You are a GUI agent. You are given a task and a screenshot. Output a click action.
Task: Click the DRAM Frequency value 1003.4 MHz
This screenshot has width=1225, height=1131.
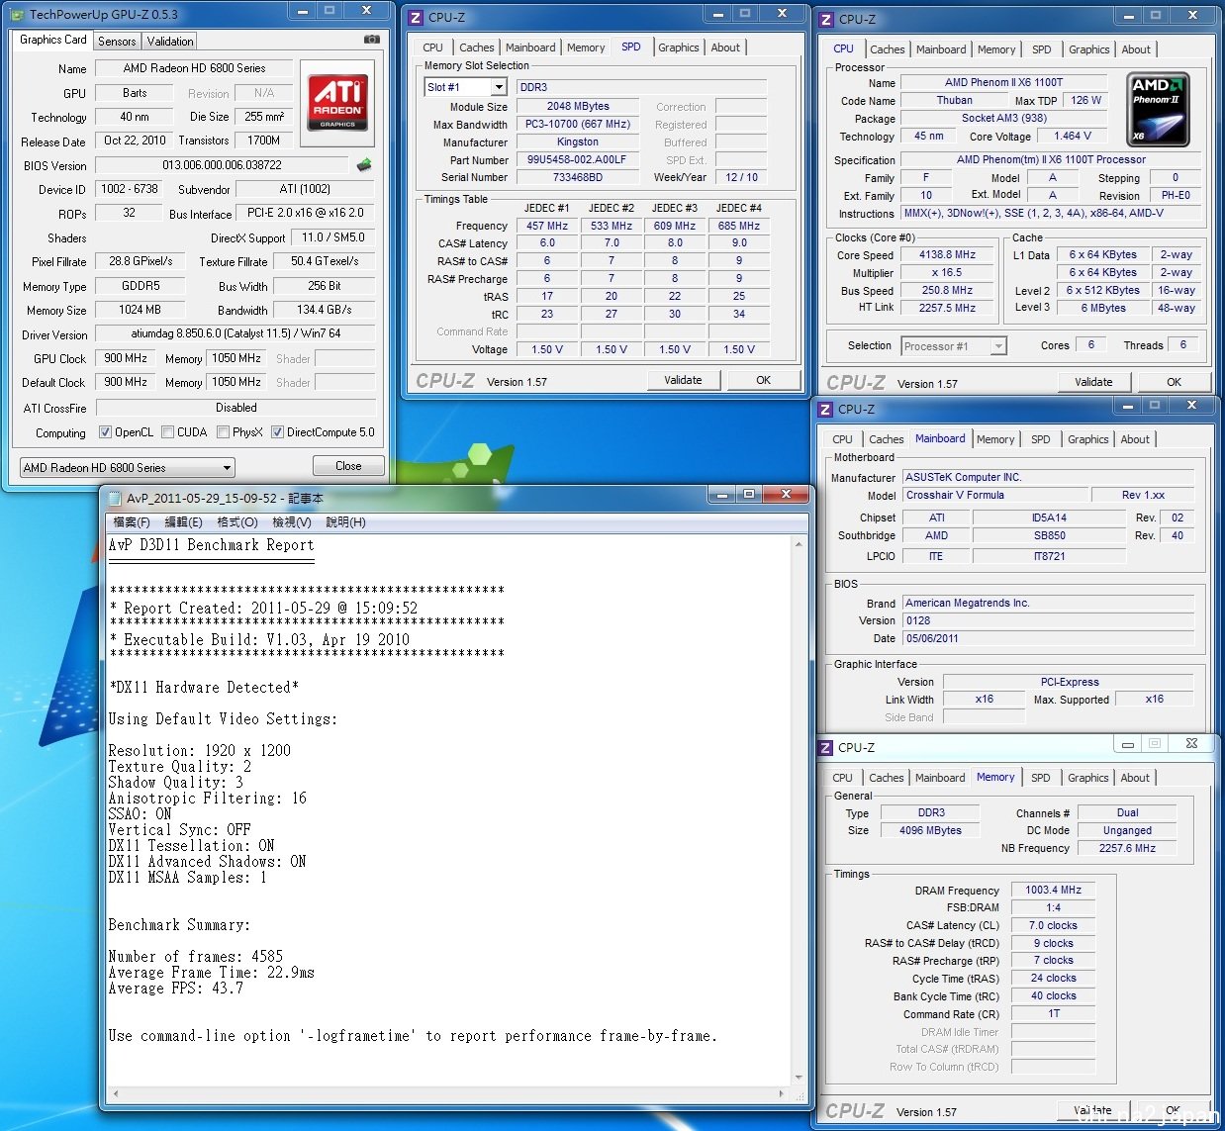pyautogui.click(x=1053, y=890)
